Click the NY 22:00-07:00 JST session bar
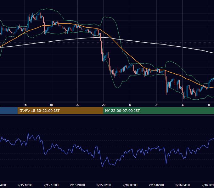Viewport: 214px width, 188px height. [158, 111]
